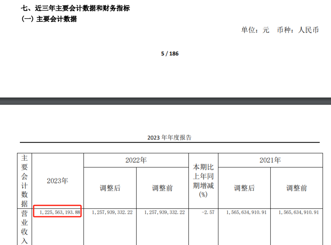Click the dark page separator bar
Viewport: 331px width, 245px height.
(165, 101)
